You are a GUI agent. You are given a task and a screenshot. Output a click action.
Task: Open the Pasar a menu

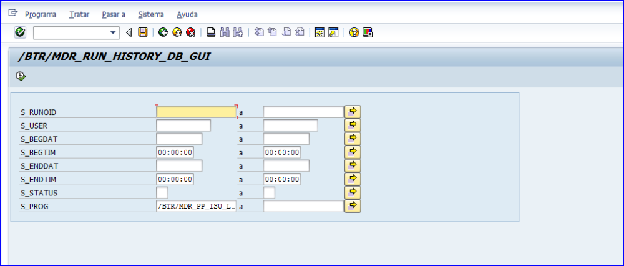pos(114,15)
